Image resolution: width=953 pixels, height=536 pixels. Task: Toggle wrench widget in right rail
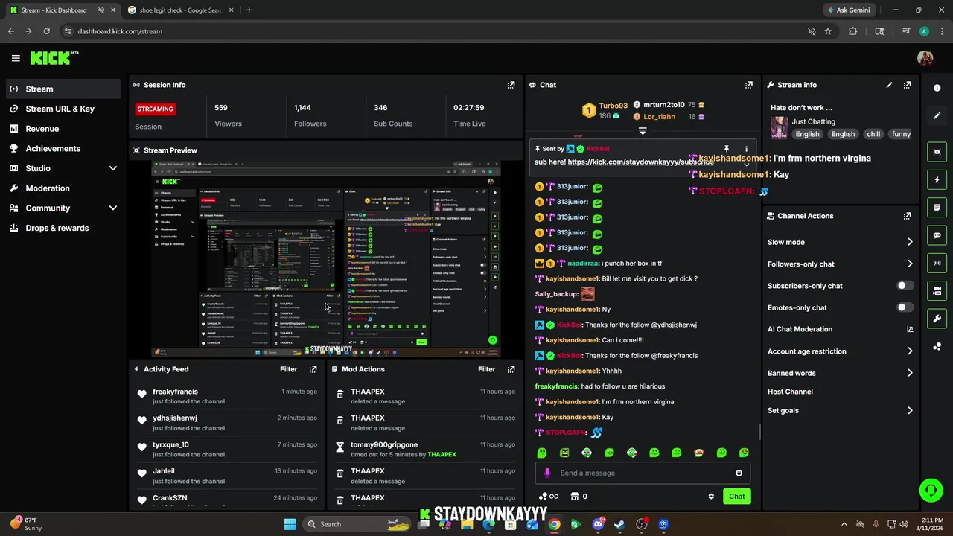(x=937, y=319)
